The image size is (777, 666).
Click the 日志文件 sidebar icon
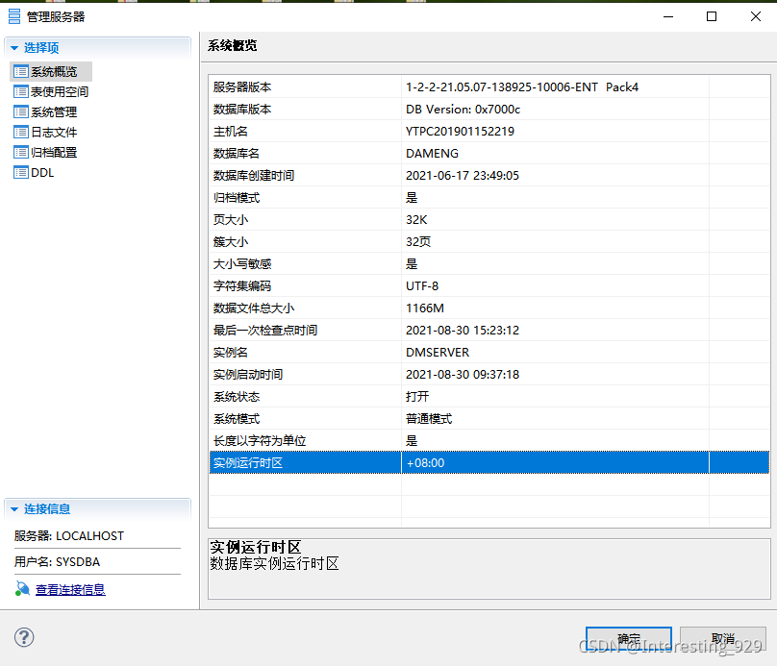tap(21, 132)
